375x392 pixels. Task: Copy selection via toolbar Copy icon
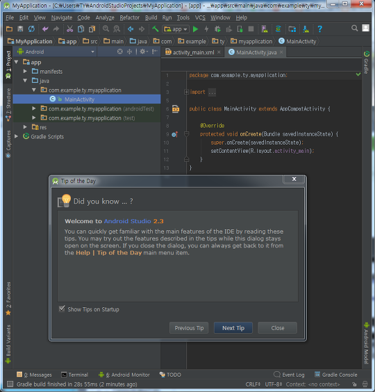click(81, 29)
